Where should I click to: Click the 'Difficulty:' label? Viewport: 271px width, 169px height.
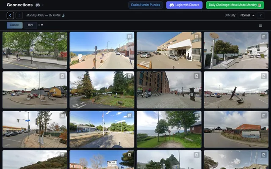pyautogui.click(x=230, y=15)
